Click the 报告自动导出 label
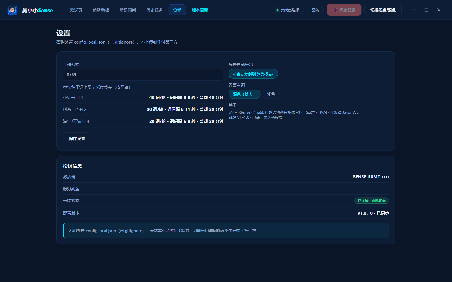Viewport: 452px width, 282px height. pyautogui.click(x=241, y=65)
